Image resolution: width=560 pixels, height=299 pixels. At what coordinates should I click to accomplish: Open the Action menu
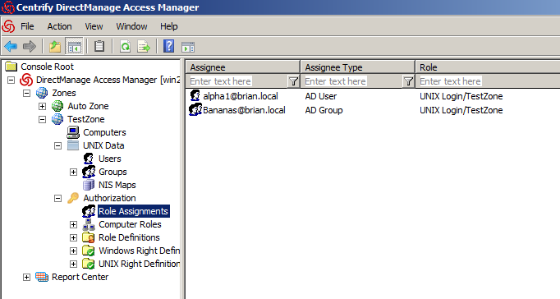59,26
